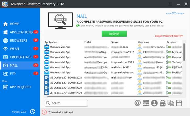Open the Custom Password Recovery link
Image resolution: width=190 pixels, height=116 pixels.
[x=168, y=36]
